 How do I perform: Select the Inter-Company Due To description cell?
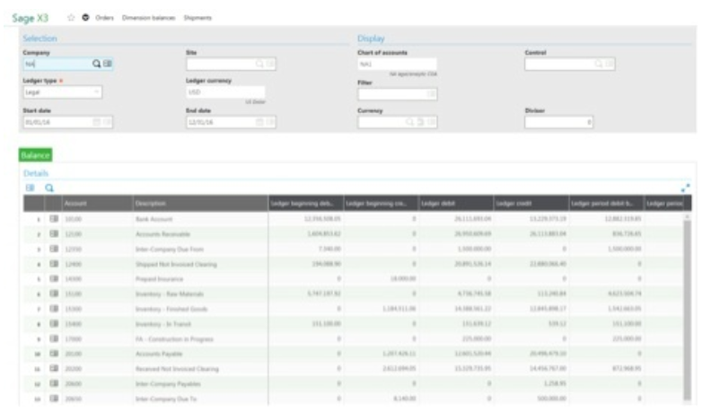(200, 399)
